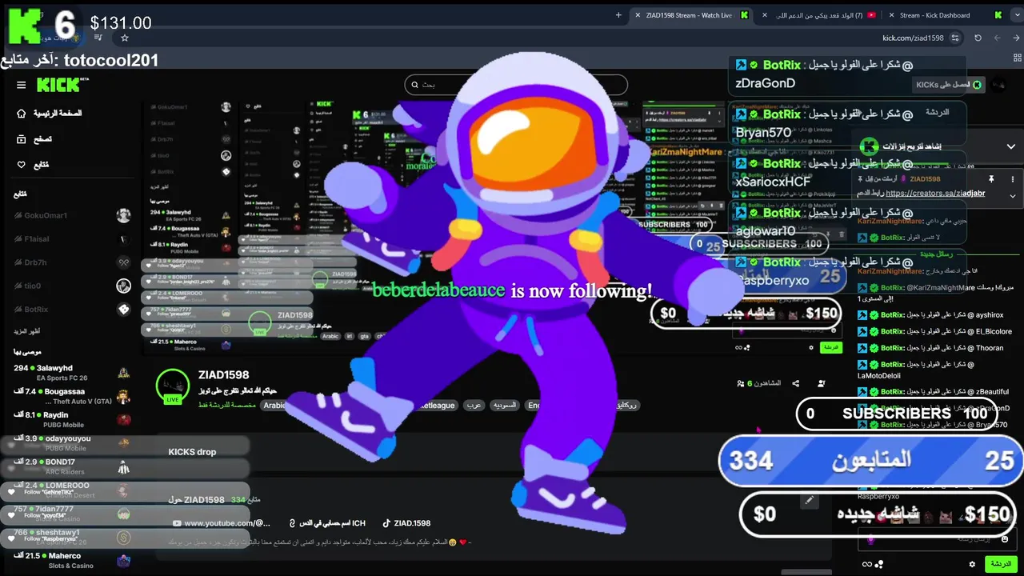Click the Get KICKs (احصل على KICKs) button
The width and height of the screenshot is (1024, 576).
tap(948, 85)
